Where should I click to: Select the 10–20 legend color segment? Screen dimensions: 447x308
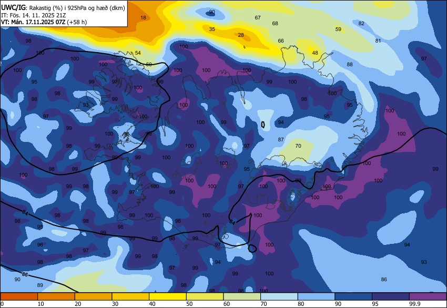(x=56, y=296)
